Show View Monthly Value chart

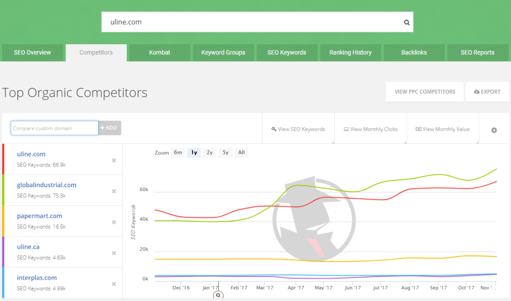(442, 129)
